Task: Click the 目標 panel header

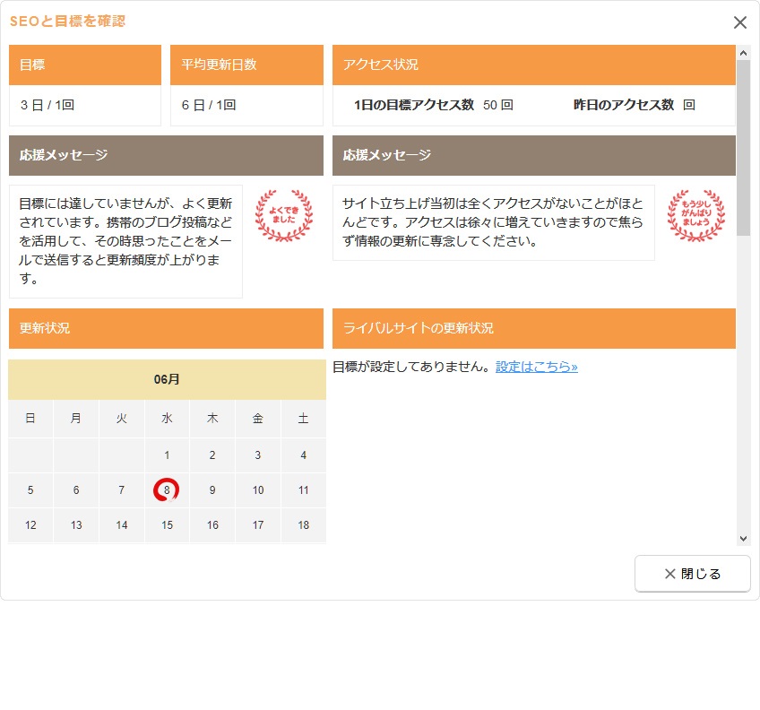Action: (x=85, y=65)
